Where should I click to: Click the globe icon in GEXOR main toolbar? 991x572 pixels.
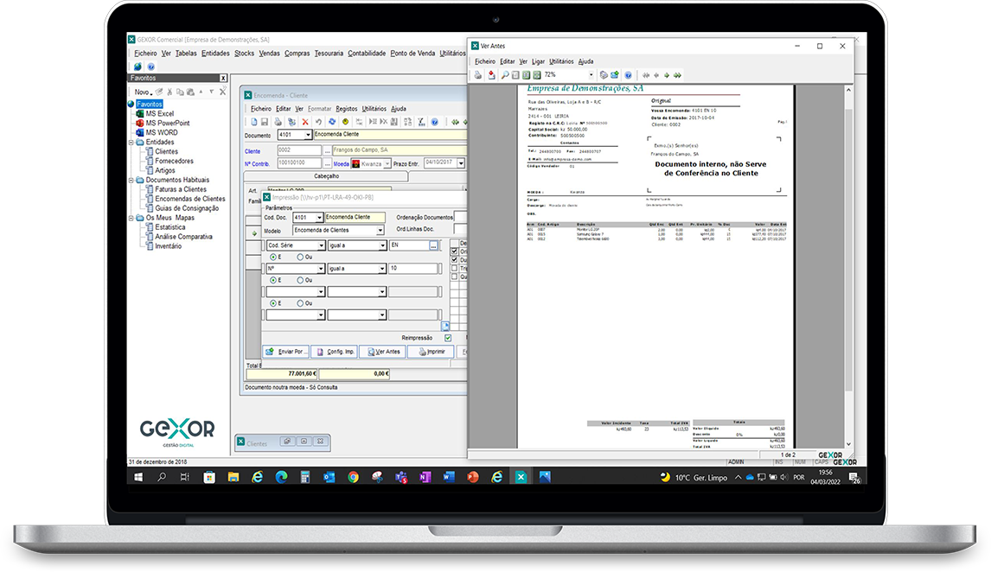(138, 67)
